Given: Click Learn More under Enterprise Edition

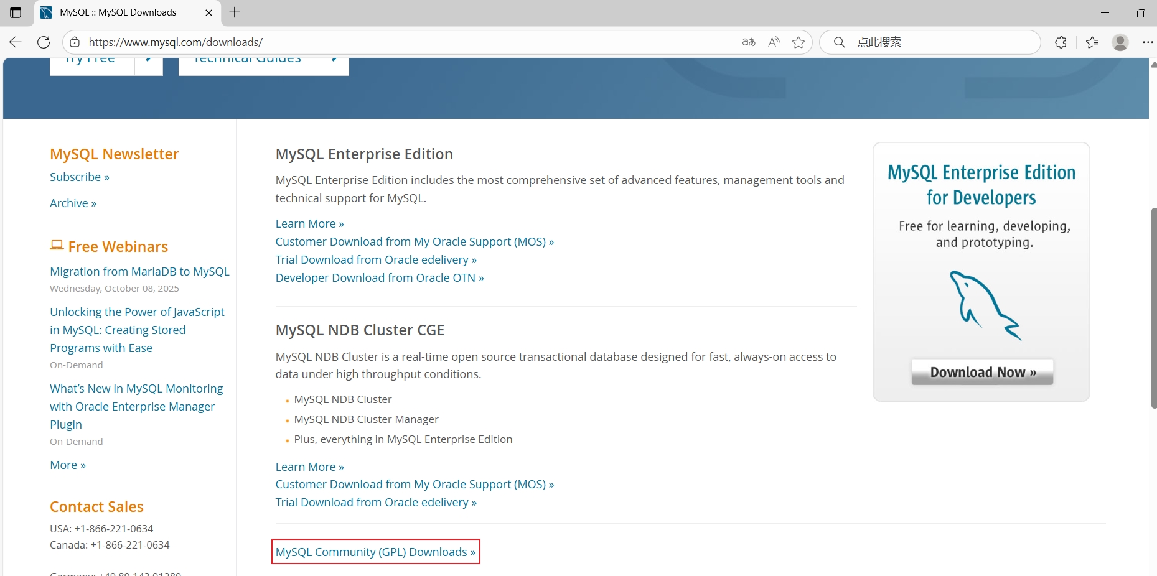Looking at the screenshot, I should tap(310, 224).
